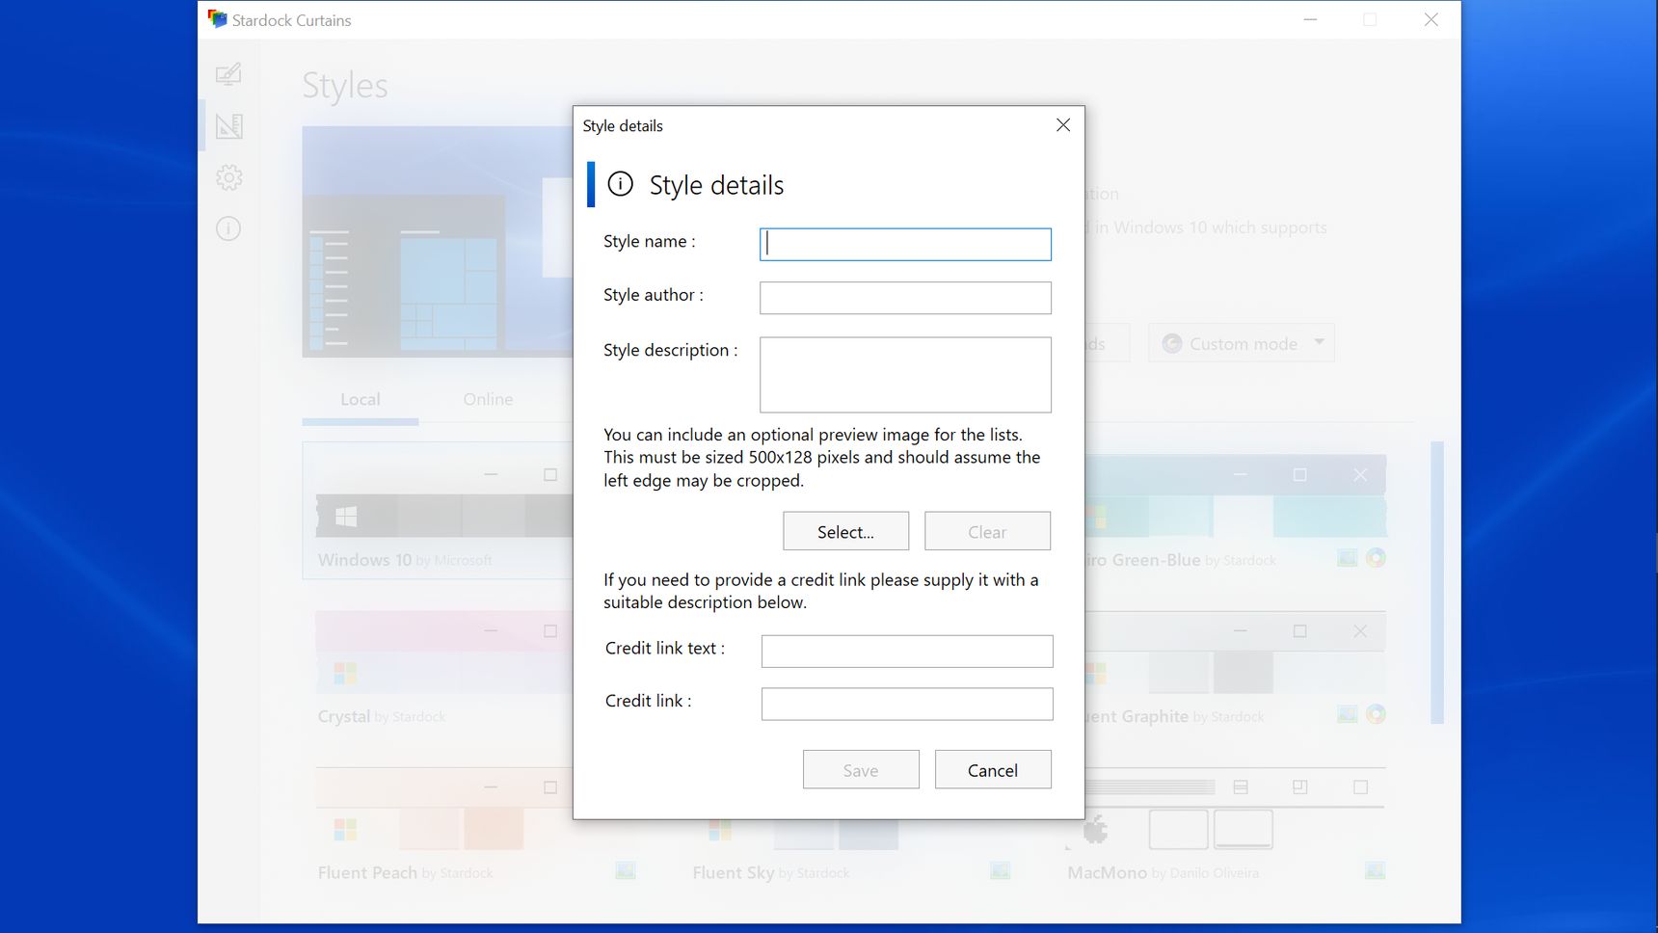Click the Clear preview image button

pyautogui.click(x=987, y=531)
